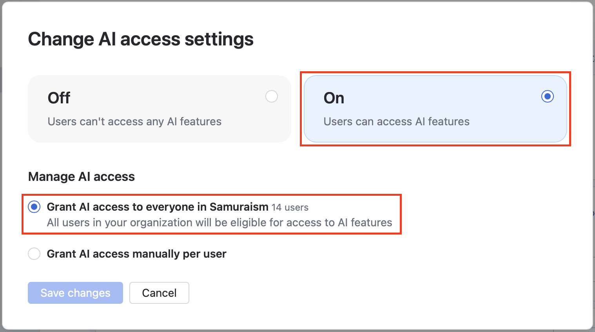Click "Users can access AI features" description
This screenshot has height=332, width=595.
click(396, 122)
